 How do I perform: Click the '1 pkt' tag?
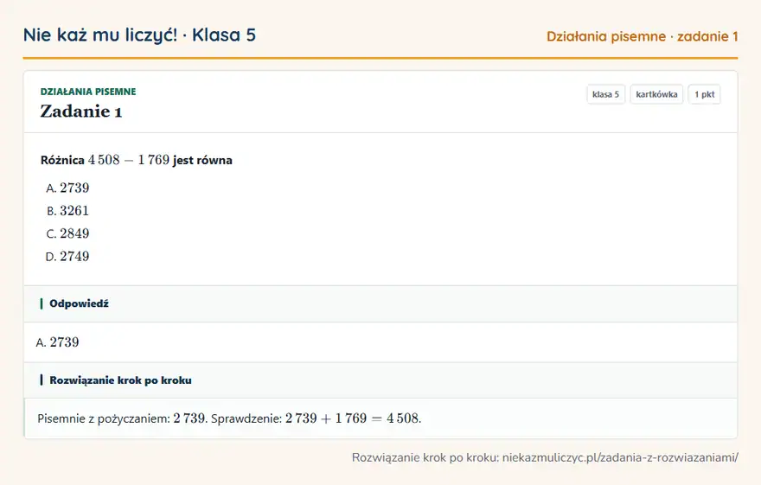[x=704, y=94]
